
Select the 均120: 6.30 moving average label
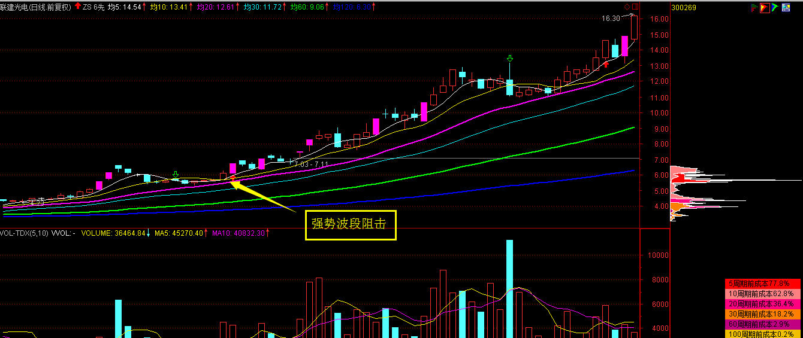[352, 7]
